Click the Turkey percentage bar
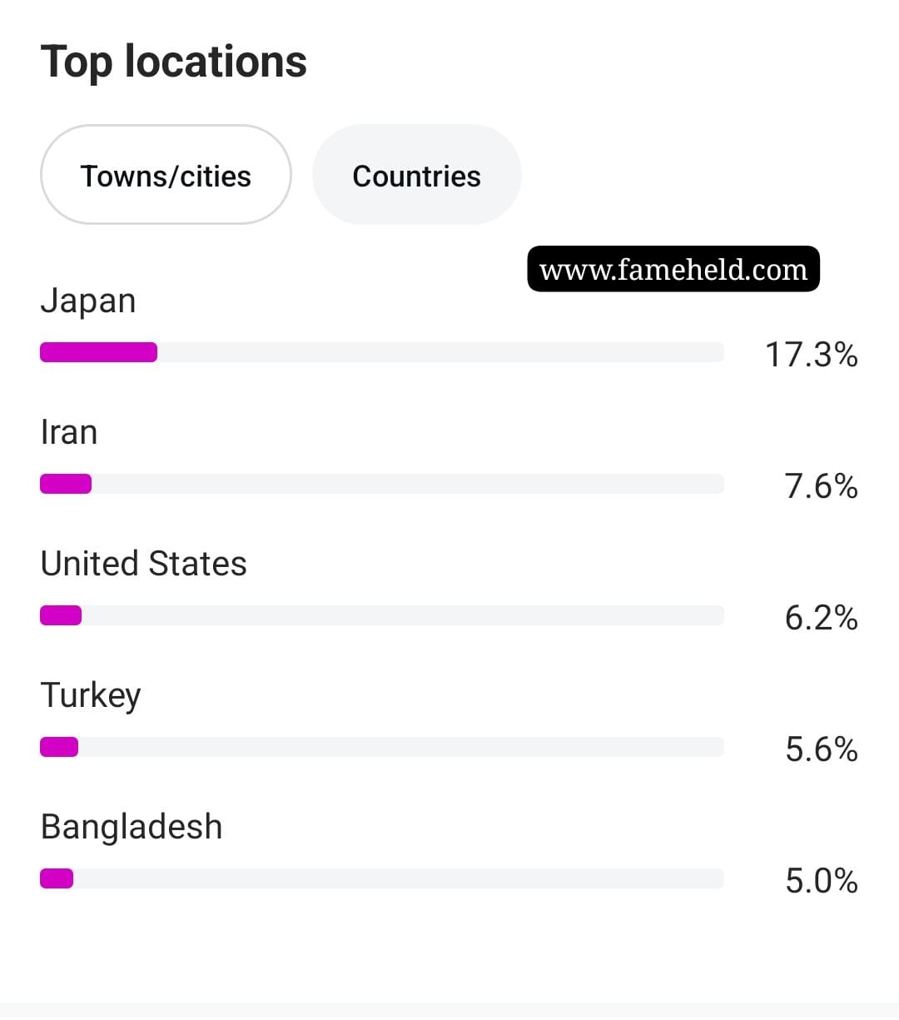Viewport: 899px width, 1020px height. click(x=382, y=747)
